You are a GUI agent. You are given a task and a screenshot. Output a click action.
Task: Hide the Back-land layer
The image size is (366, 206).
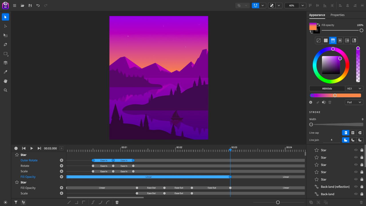[x=356, y=194]
